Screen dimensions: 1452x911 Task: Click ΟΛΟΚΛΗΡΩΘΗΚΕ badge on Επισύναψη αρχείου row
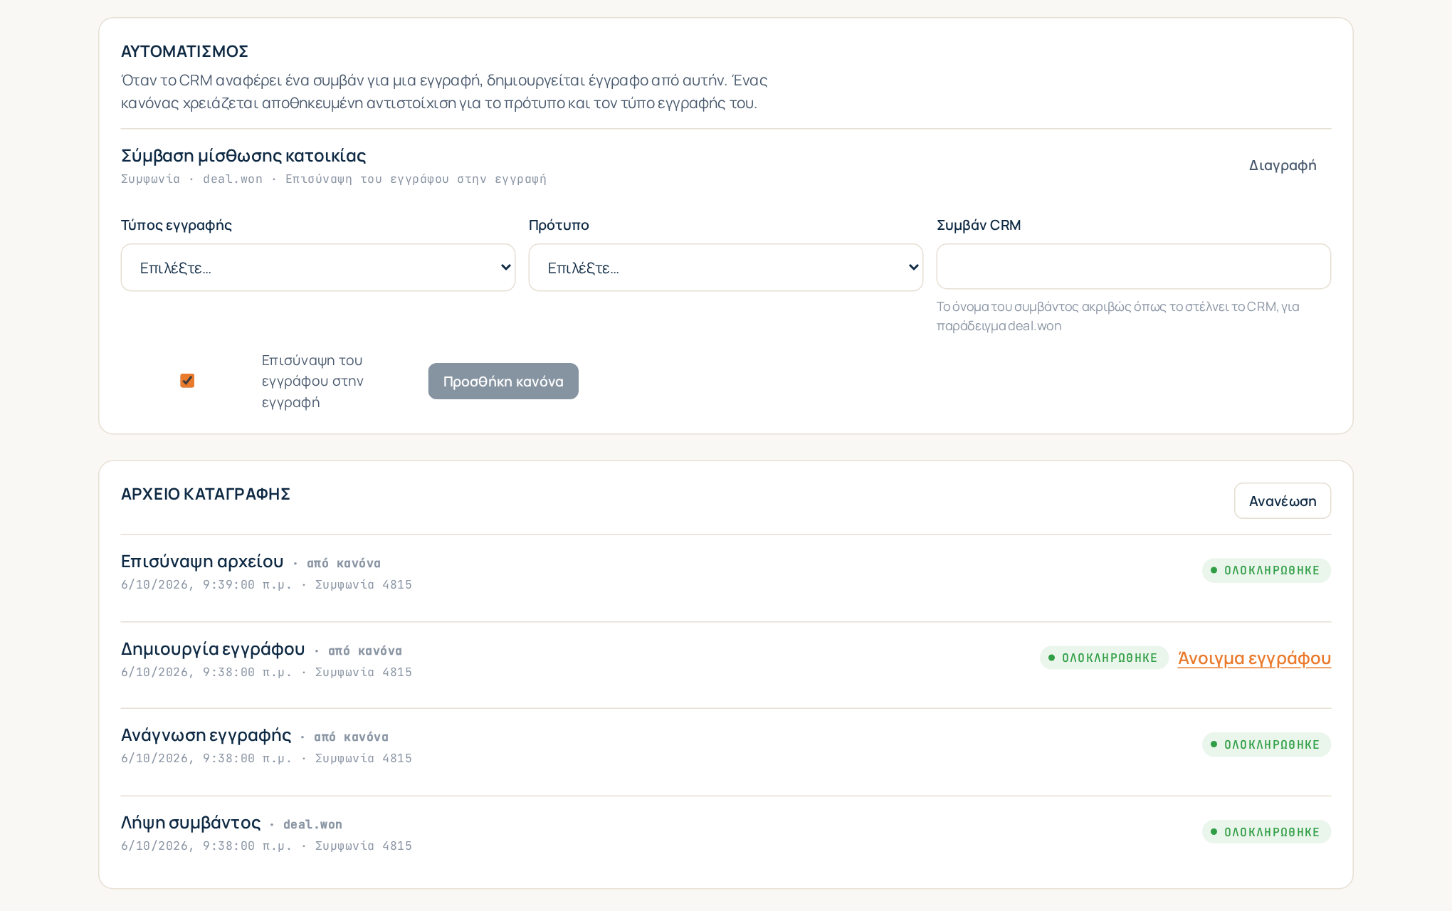(x=1266, y=571)
